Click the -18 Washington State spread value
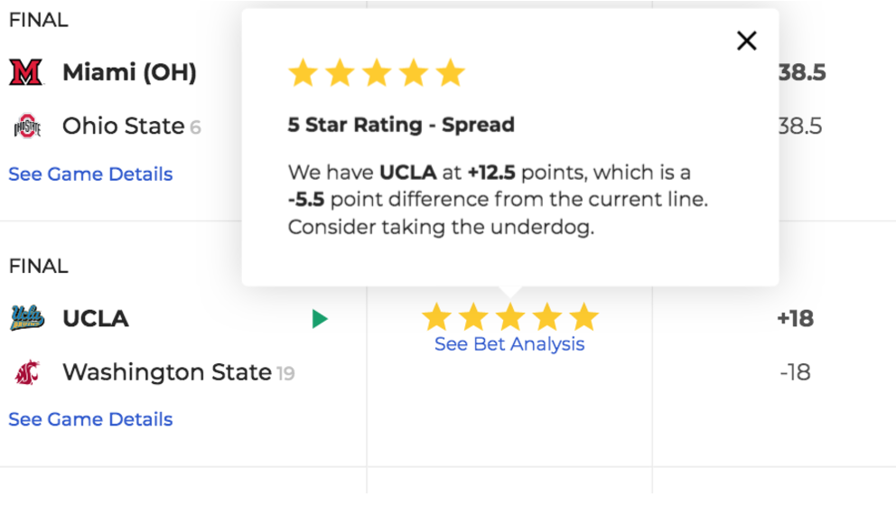This screenshot has width=896, height=506. pos(795,372)
